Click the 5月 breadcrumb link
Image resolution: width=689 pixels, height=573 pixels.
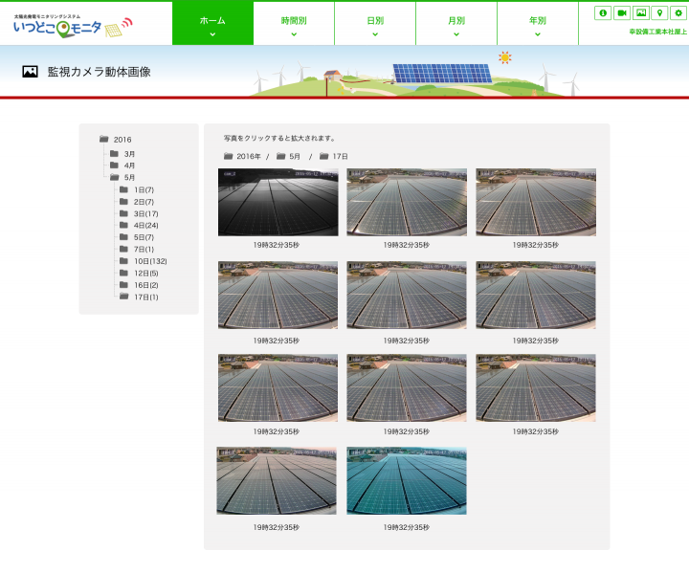pos(294,156)
